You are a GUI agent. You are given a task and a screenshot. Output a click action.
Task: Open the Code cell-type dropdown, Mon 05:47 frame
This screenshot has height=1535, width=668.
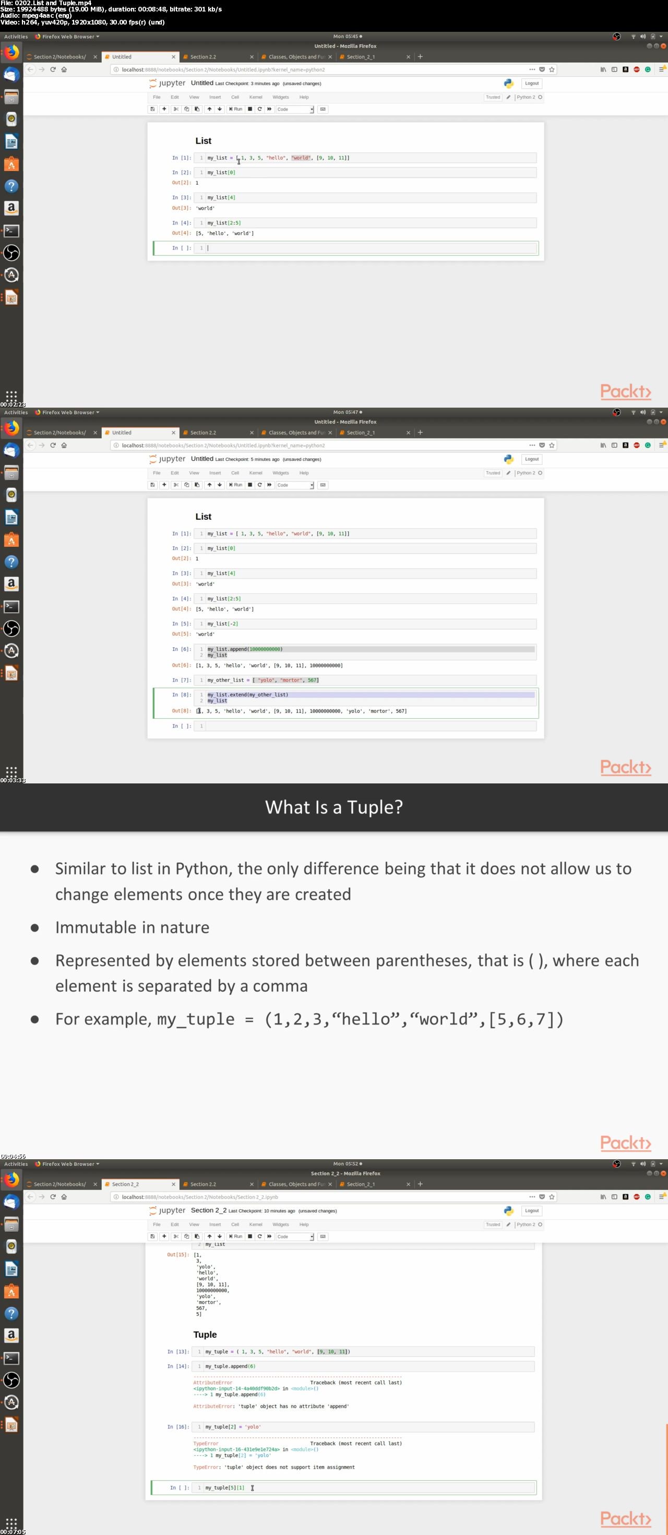point(295,485)
